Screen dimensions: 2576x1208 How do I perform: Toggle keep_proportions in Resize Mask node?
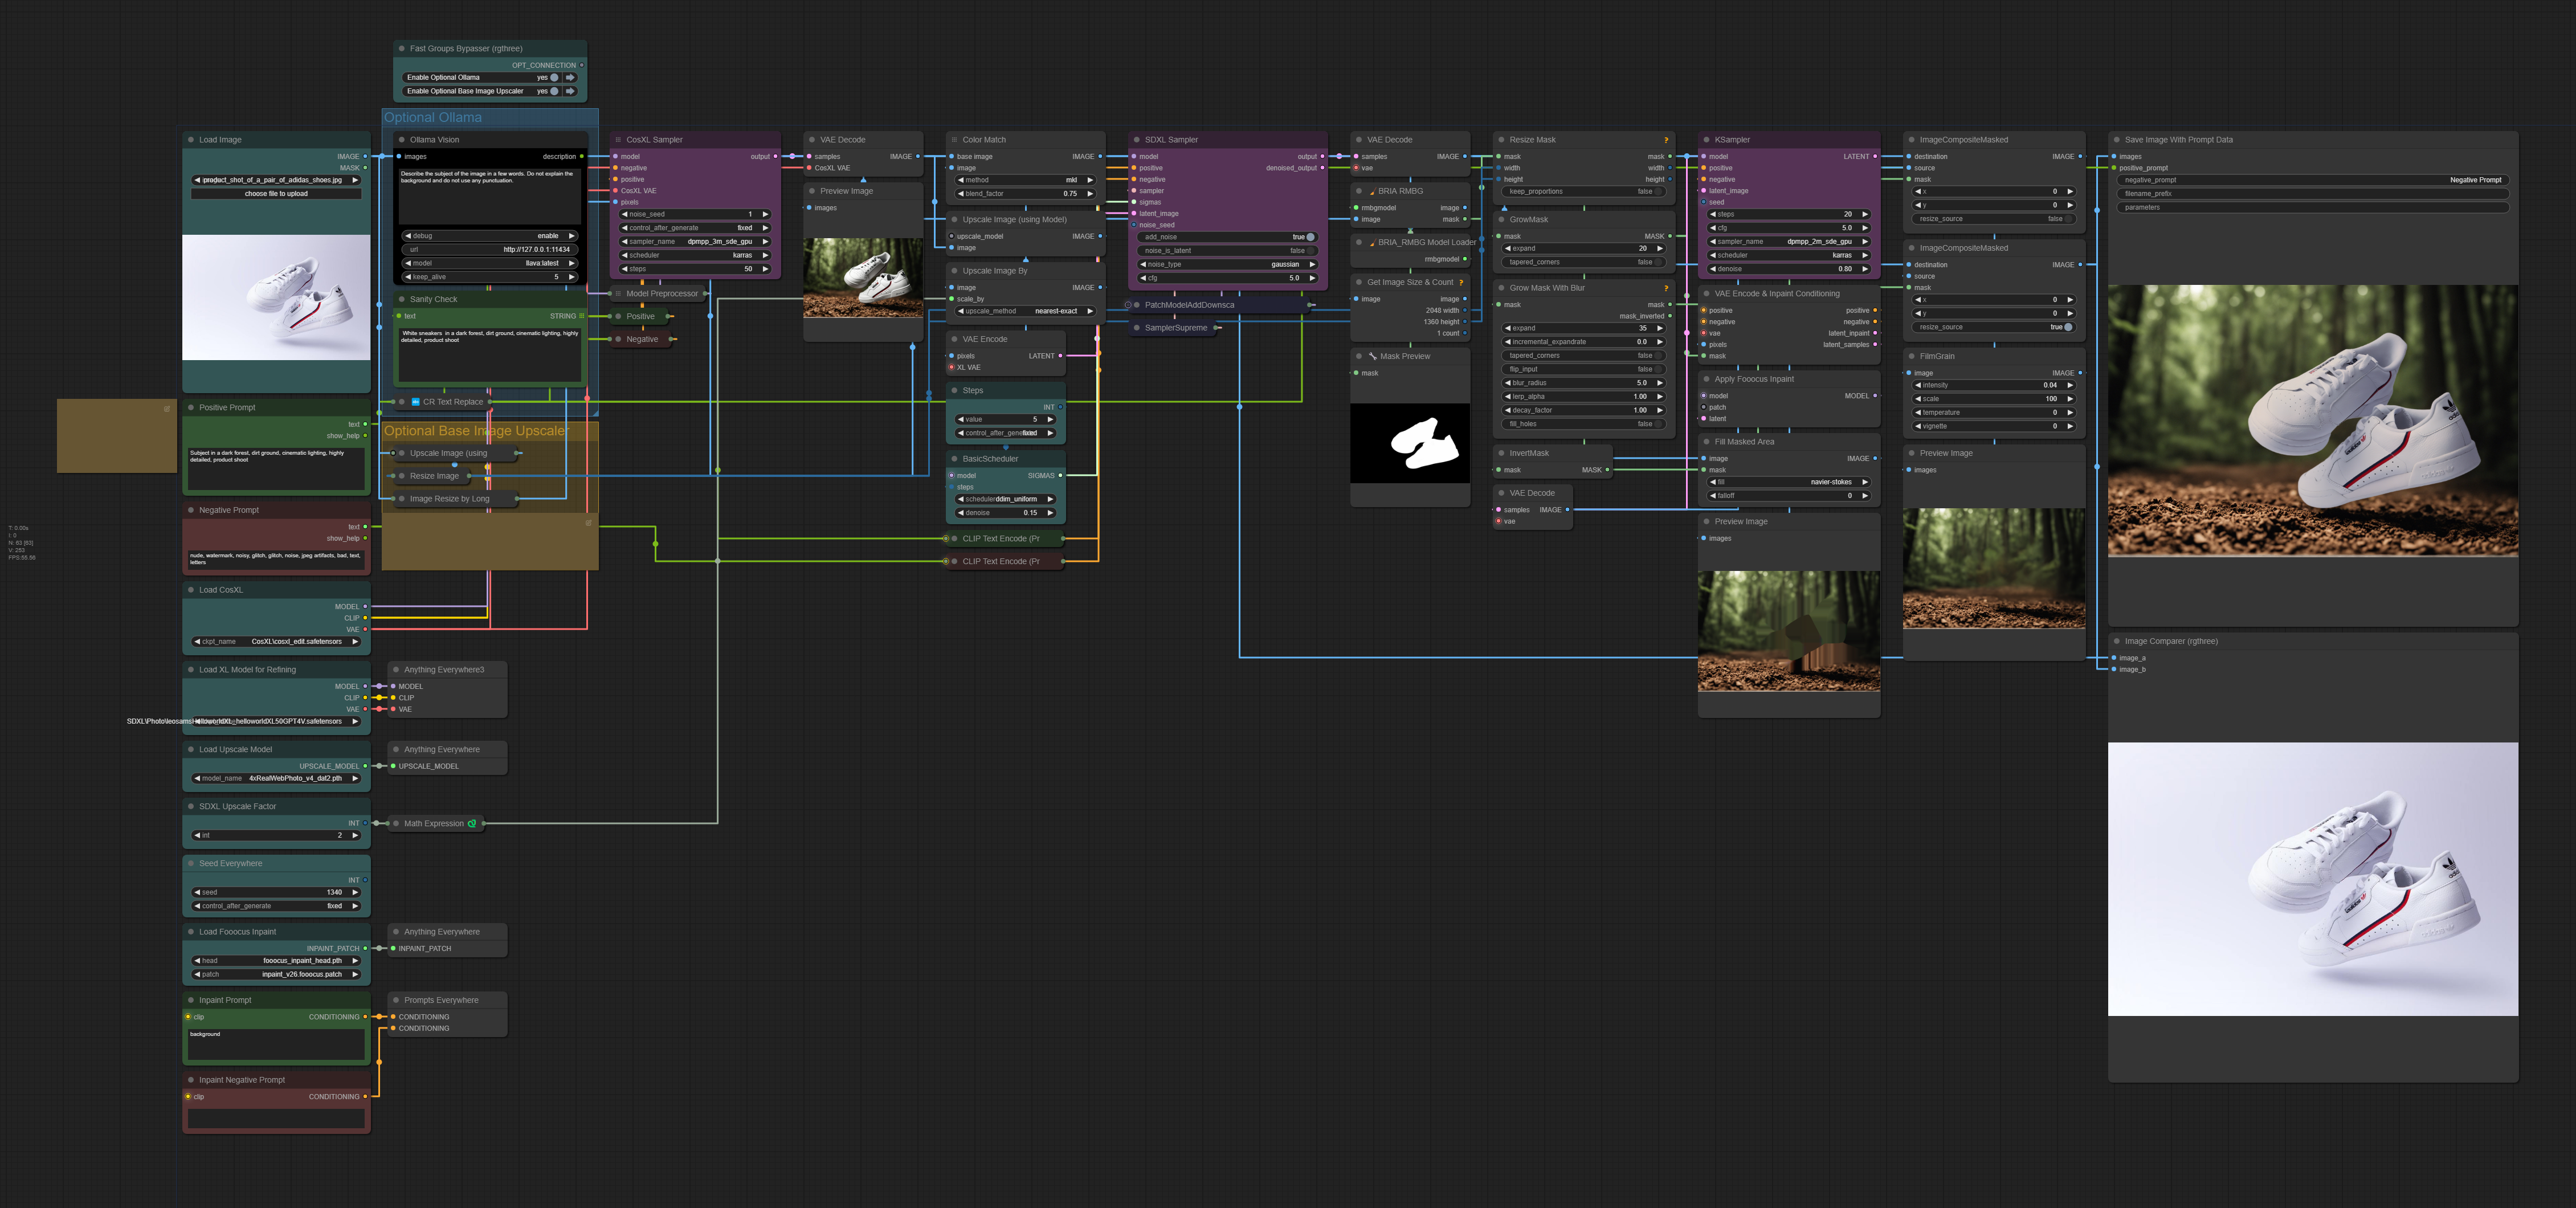(1657, 192)
